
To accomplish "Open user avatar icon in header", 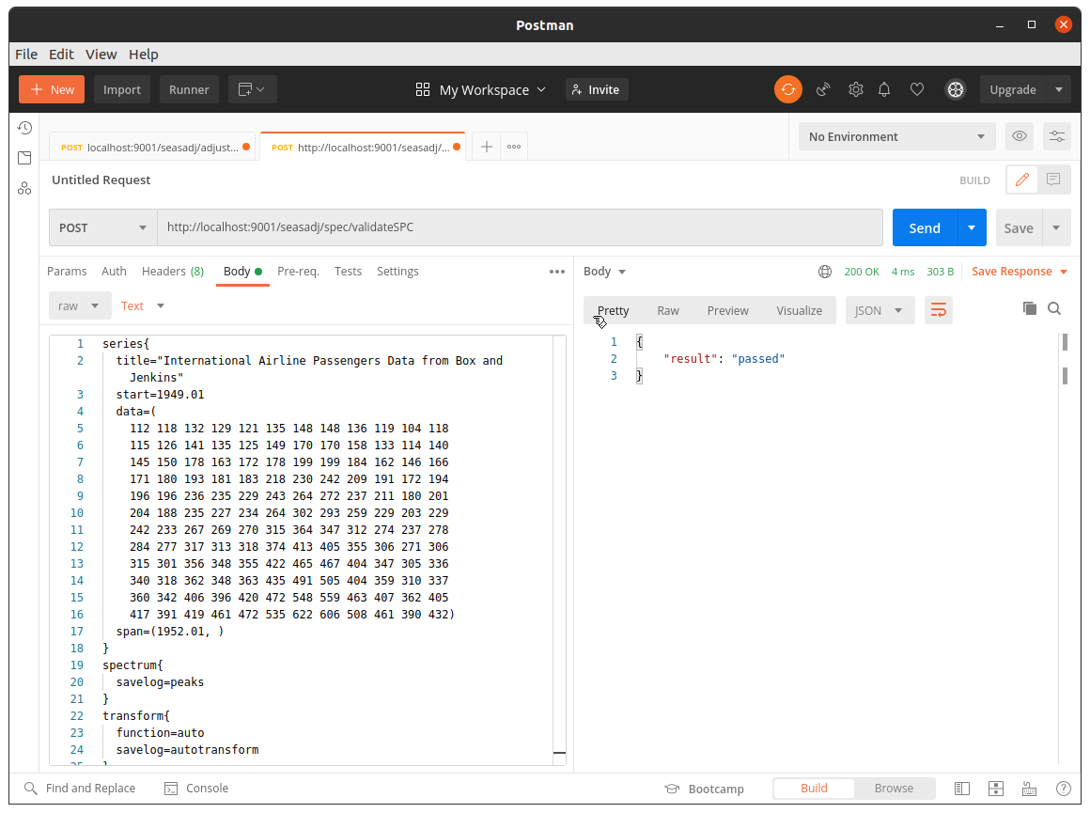I will pyautogui.click(x=956, y=89).
